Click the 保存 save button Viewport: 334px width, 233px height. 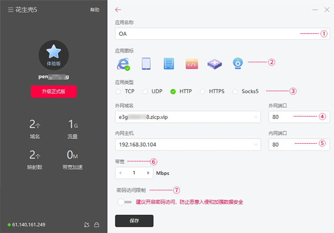pos(134,221)
